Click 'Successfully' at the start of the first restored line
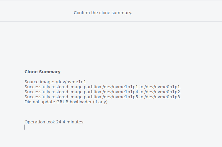Screen dimensions: 222x147 37,87
